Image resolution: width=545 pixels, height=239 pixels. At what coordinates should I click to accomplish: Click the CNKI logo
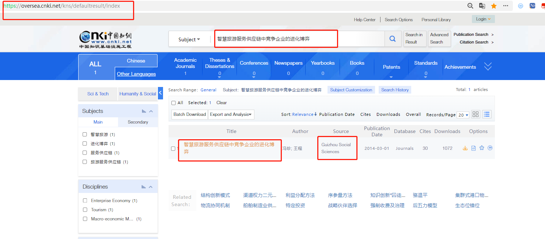[106, 39]
